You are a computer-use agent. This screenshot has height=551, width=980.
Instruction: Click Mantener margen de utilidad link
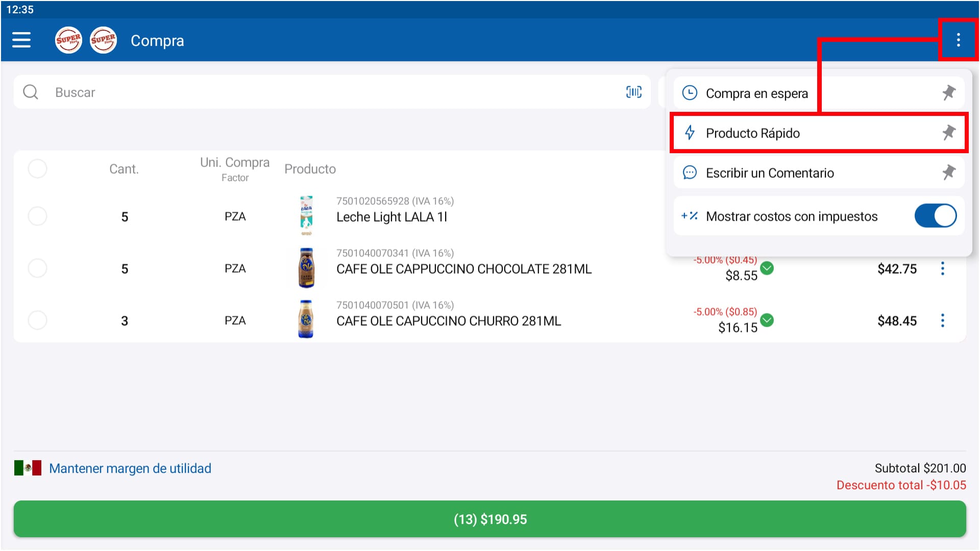click(130, 468)
